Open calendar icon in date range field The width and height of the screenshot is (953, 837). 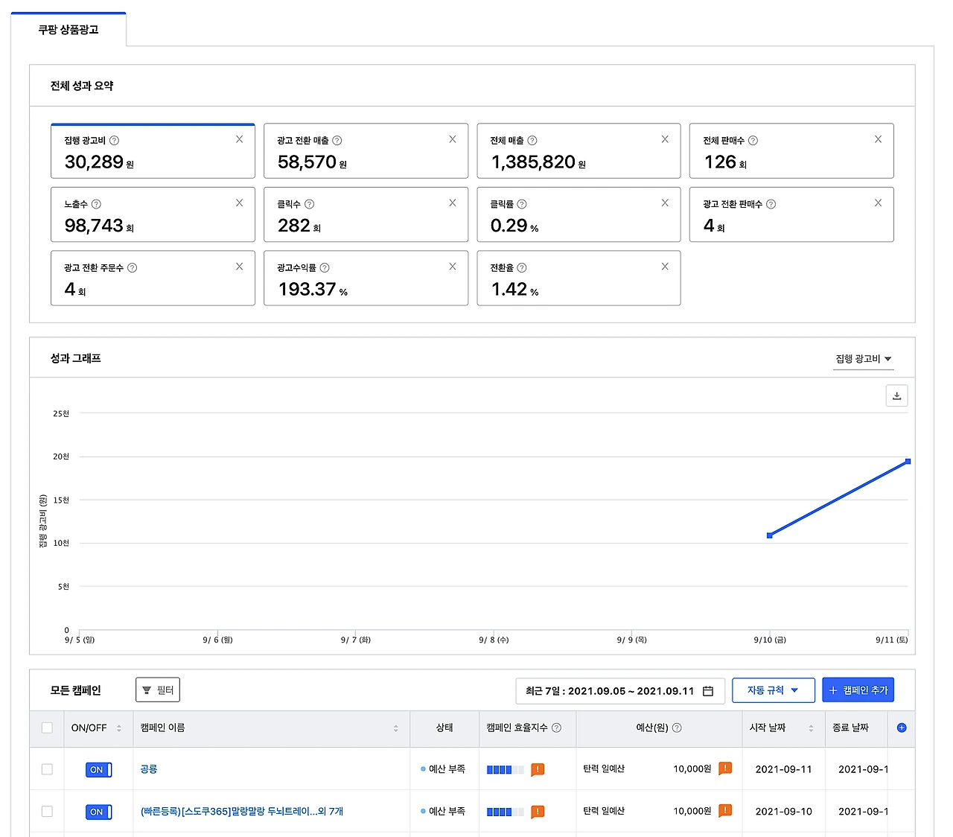pos(708,691)
